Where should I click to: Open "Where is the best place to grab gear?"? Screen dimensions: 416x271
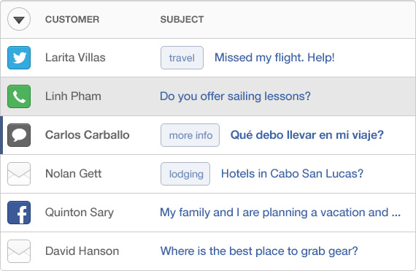tap(259, 251)
